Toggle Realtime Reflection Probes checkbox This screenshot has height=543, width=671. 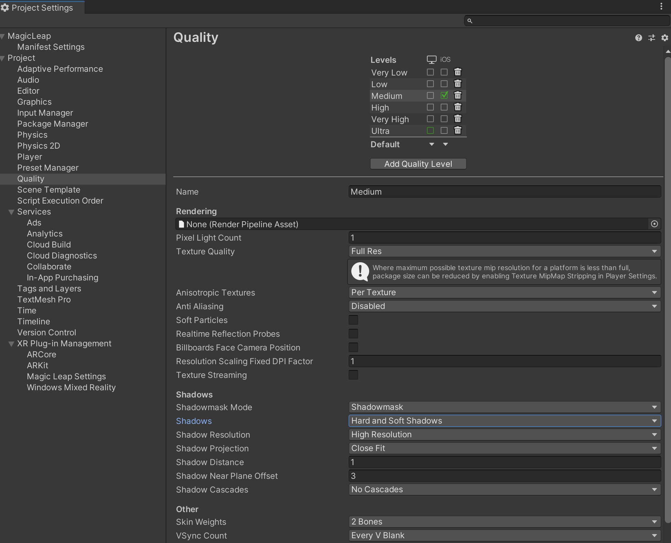(x=353, y=334)
